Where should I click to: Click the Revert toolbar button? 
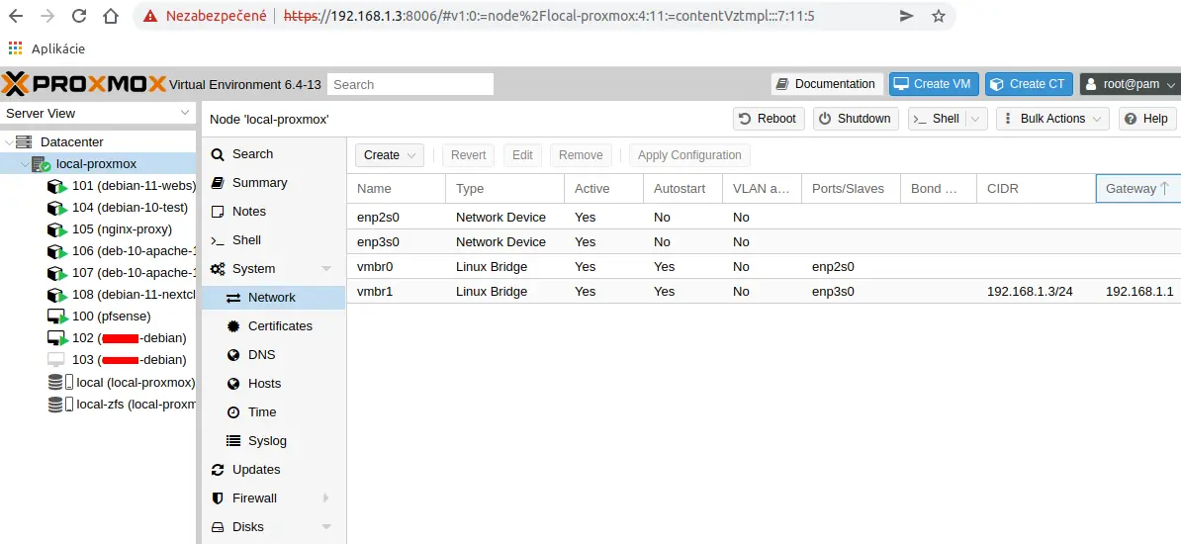[469, 155]
